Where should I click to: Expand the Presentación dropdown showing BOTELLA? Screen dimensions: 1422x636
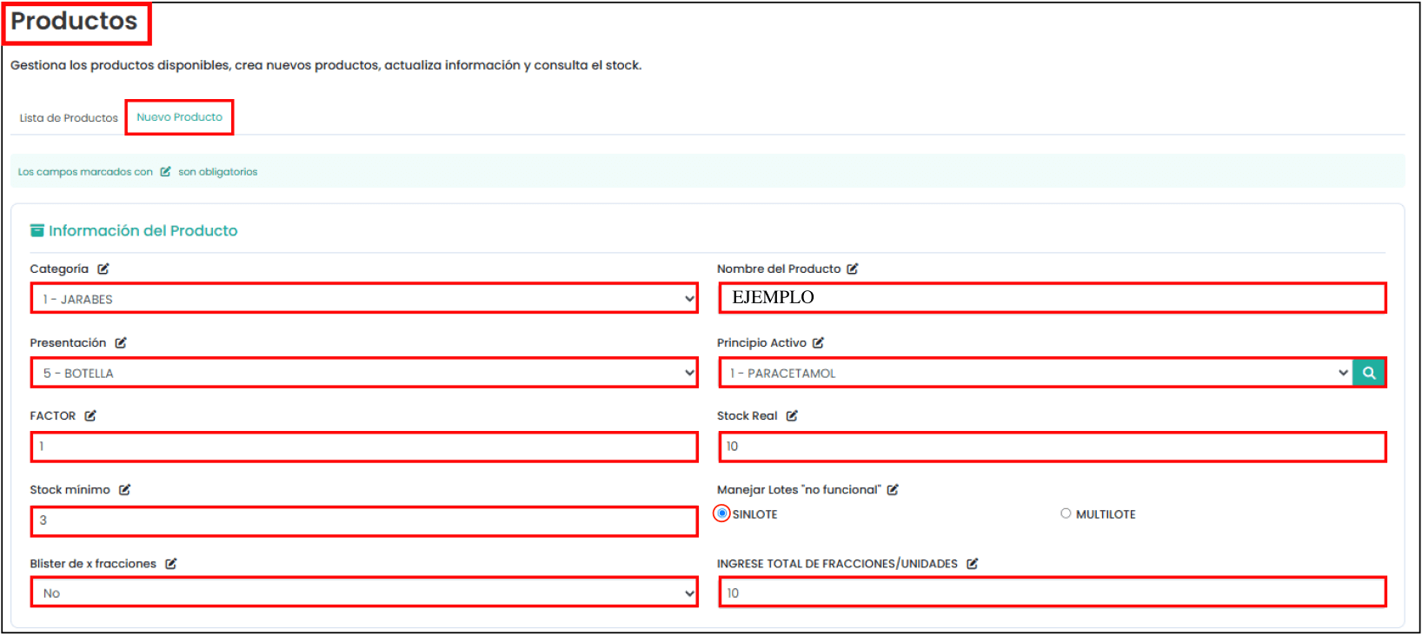[x=364, y=373]
